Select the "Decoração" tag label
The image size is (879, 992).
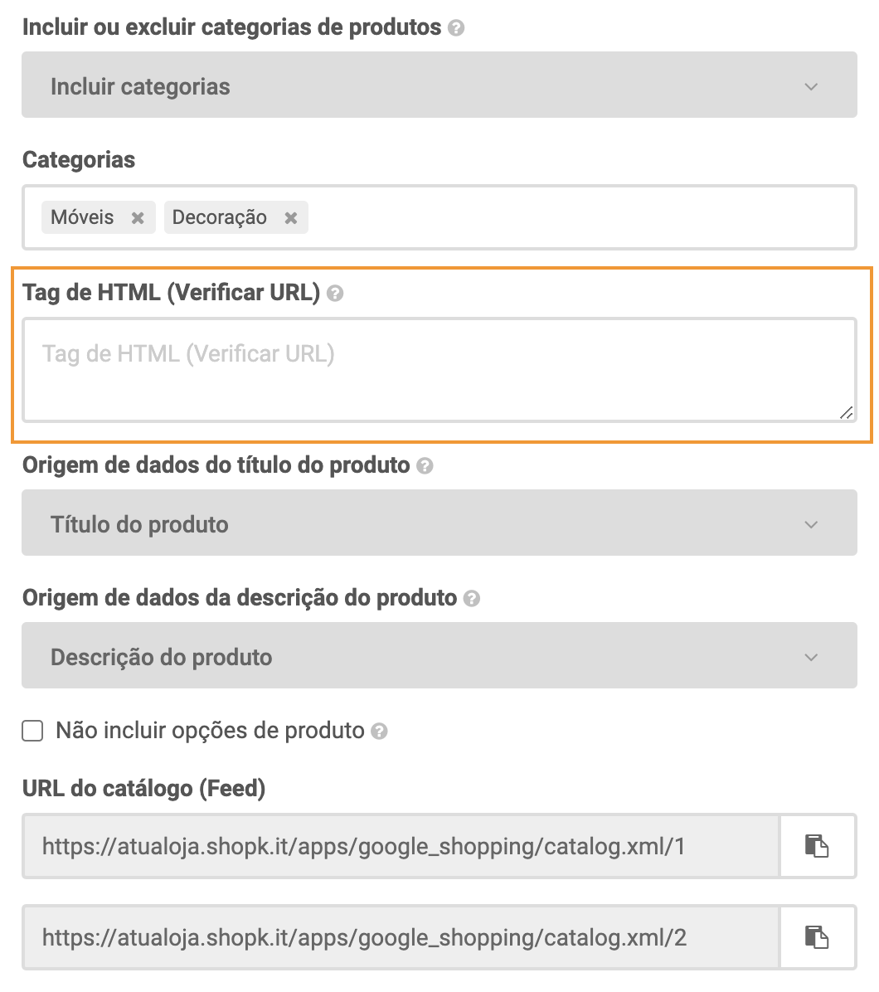coord(218,217)
